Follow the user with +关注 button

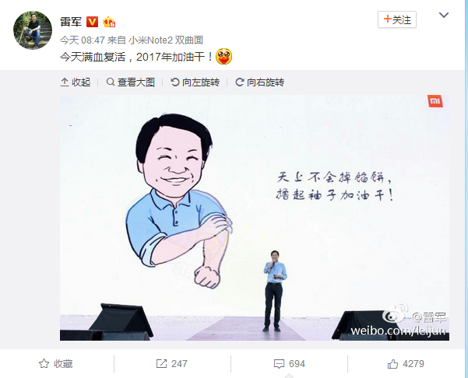tap(397, 19)
